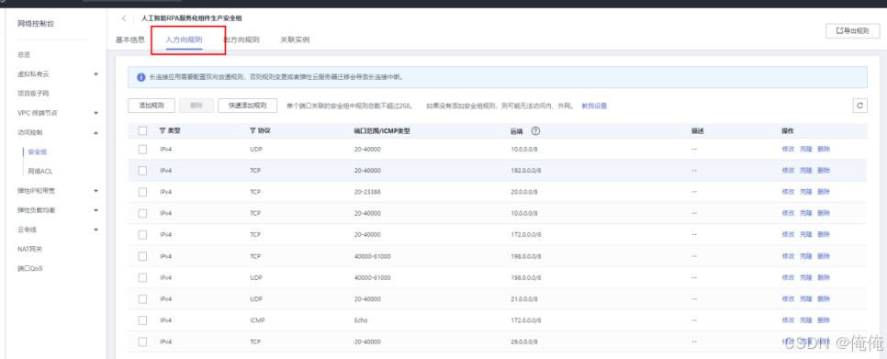
Task: Switch to the 出方向规则 tab
Action: point(241,40)
